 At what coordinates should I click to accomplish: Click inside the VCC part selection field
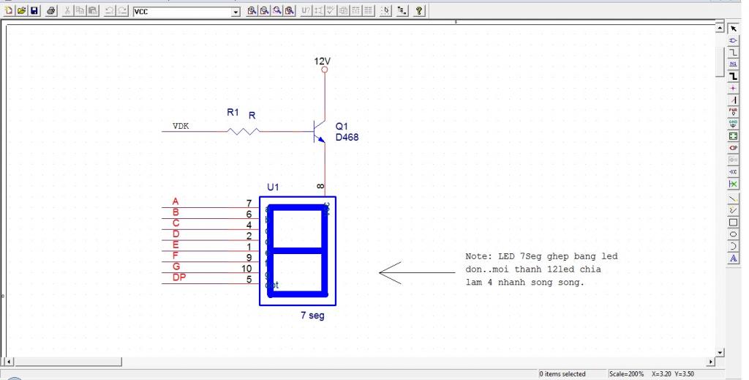tap(182, 12)
